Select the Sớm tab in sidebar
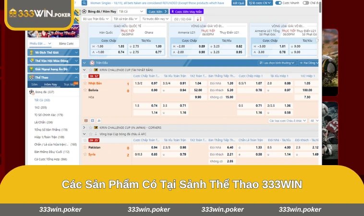Screen dimensions: 364x216 (x=34, y=84)
